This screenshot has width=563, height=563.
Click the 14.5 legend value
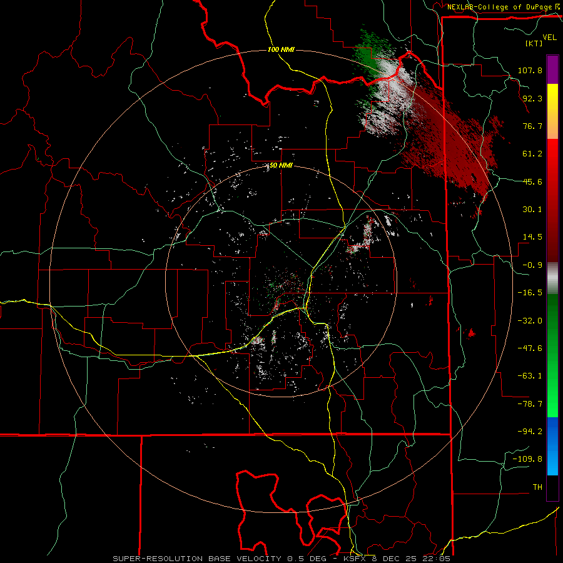(532, 237)
